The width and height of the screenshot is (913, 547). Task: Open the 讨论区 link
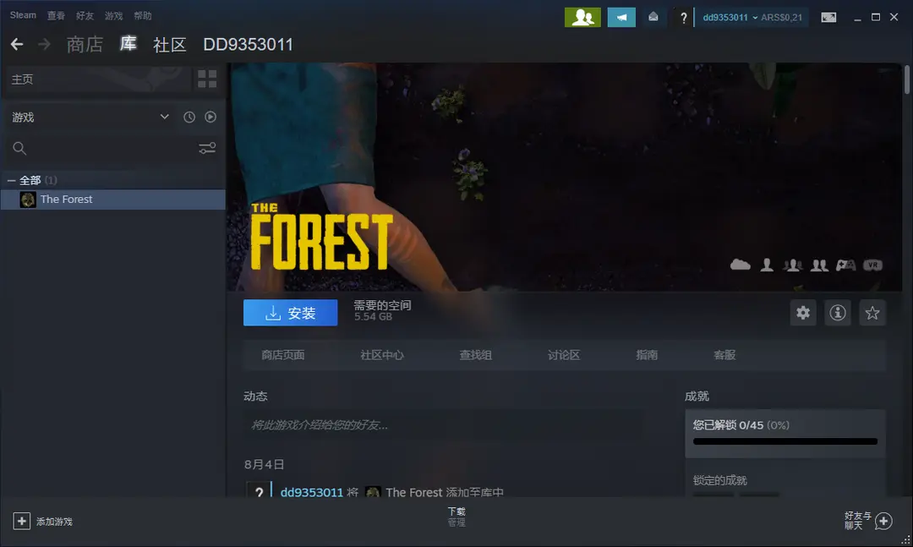(564, 355)
